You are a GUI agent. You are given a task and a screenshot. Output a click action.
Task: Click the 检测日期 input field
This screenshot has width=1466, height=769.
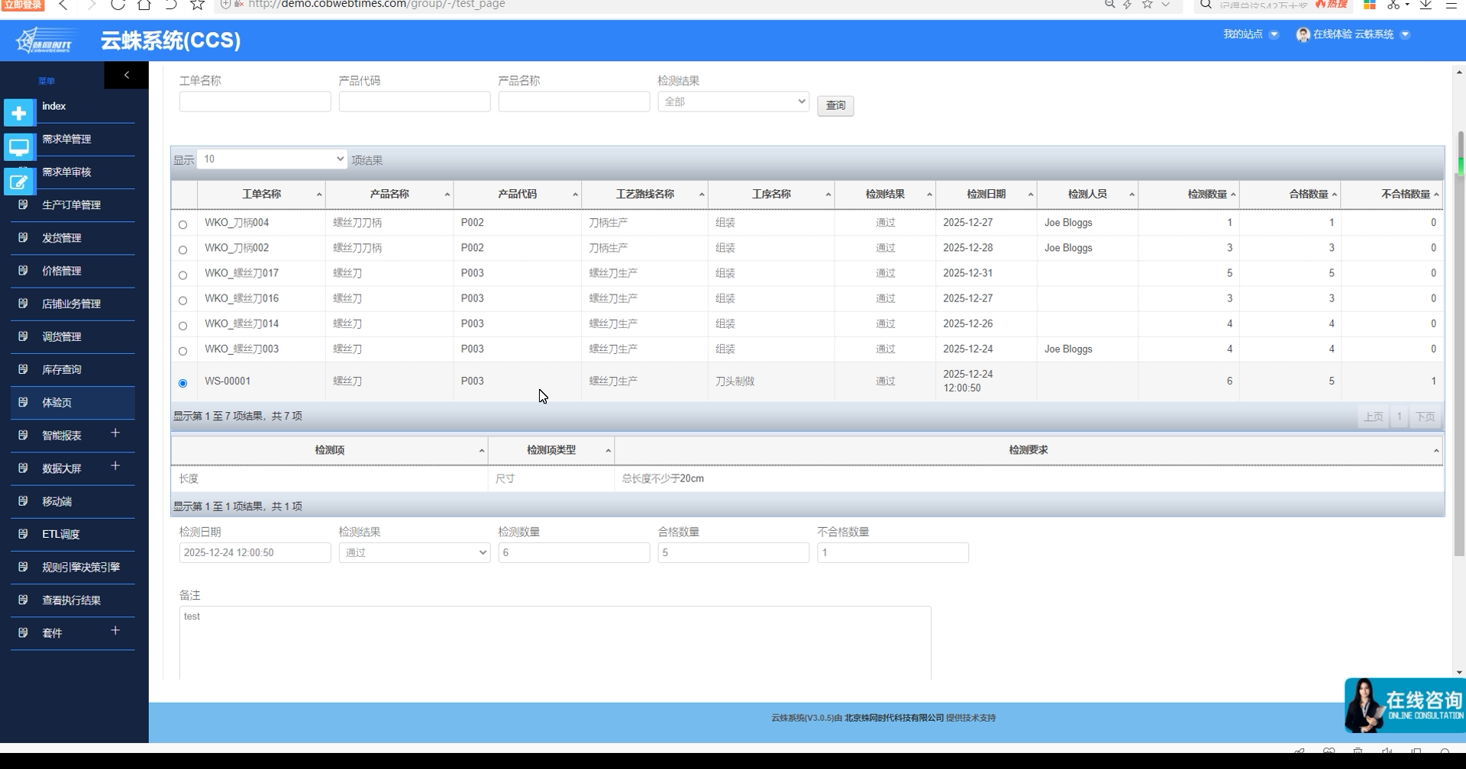tap(255, 552)
